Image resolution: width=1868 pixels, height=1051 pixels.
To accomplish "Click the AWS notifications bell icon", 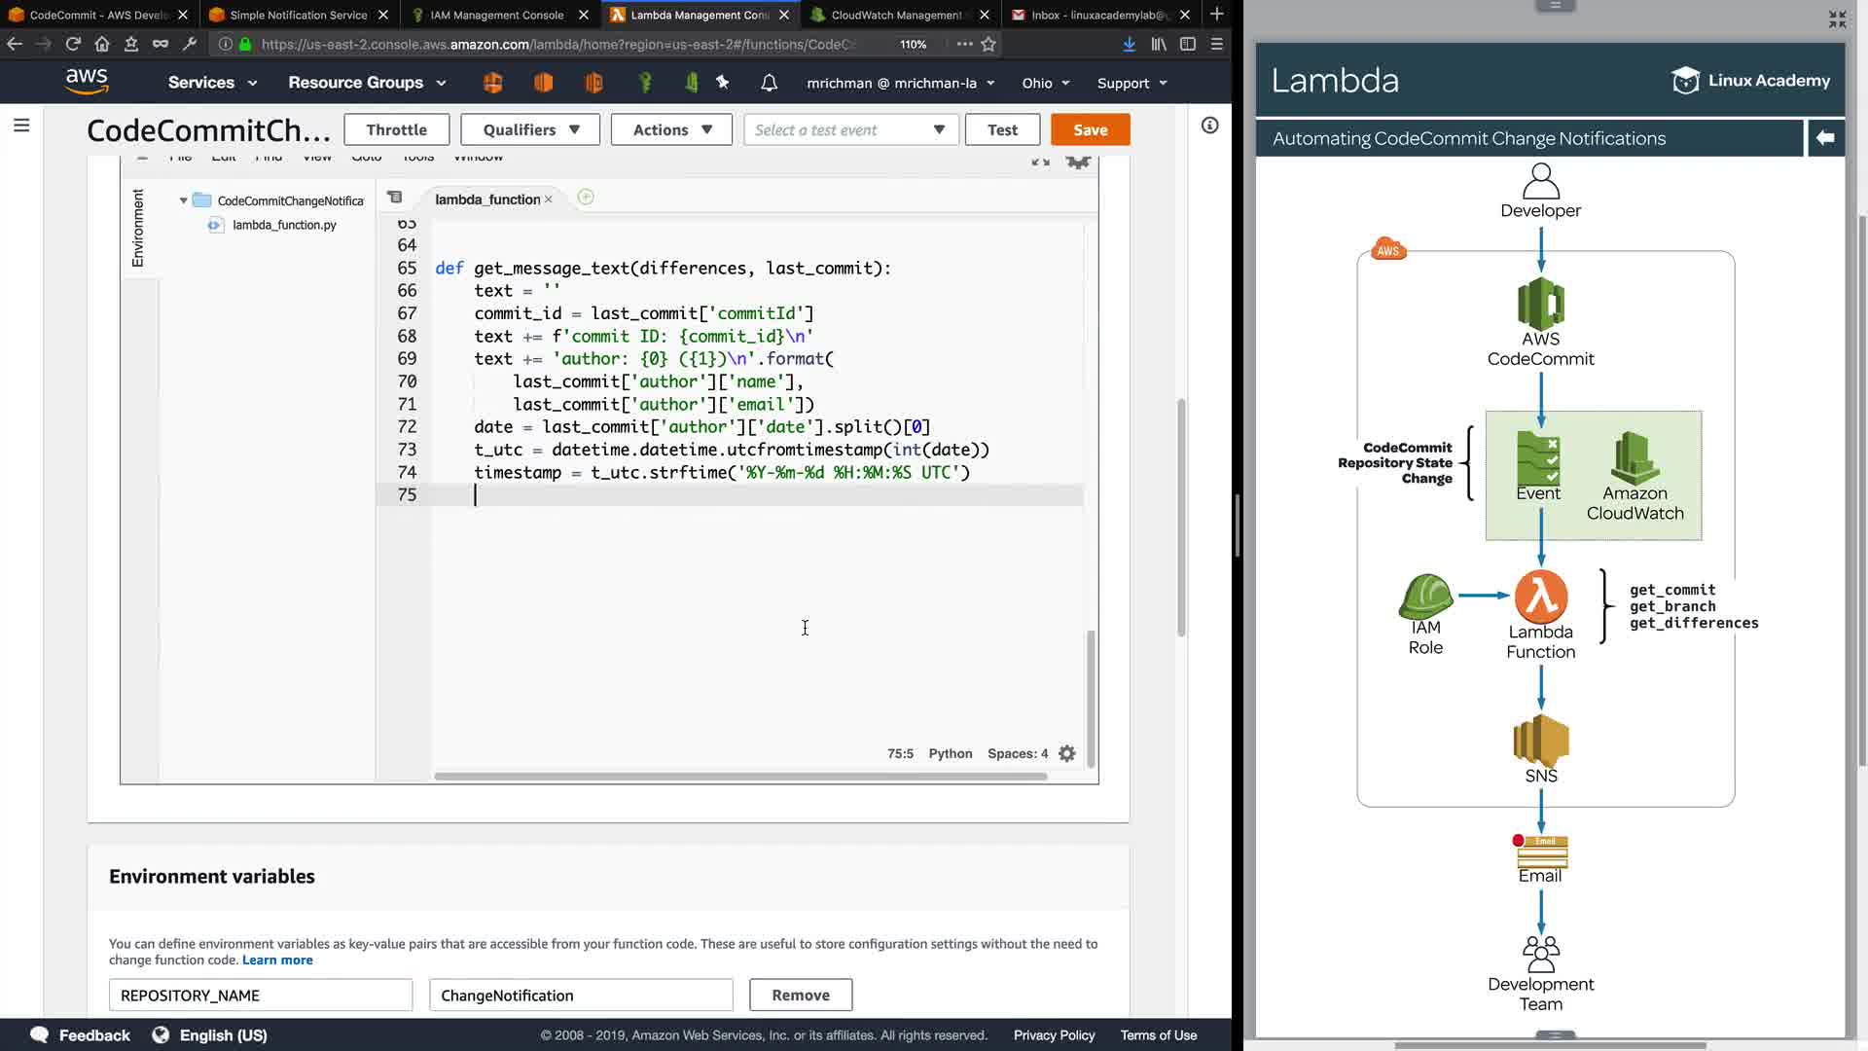I will (x=769, y=83).
